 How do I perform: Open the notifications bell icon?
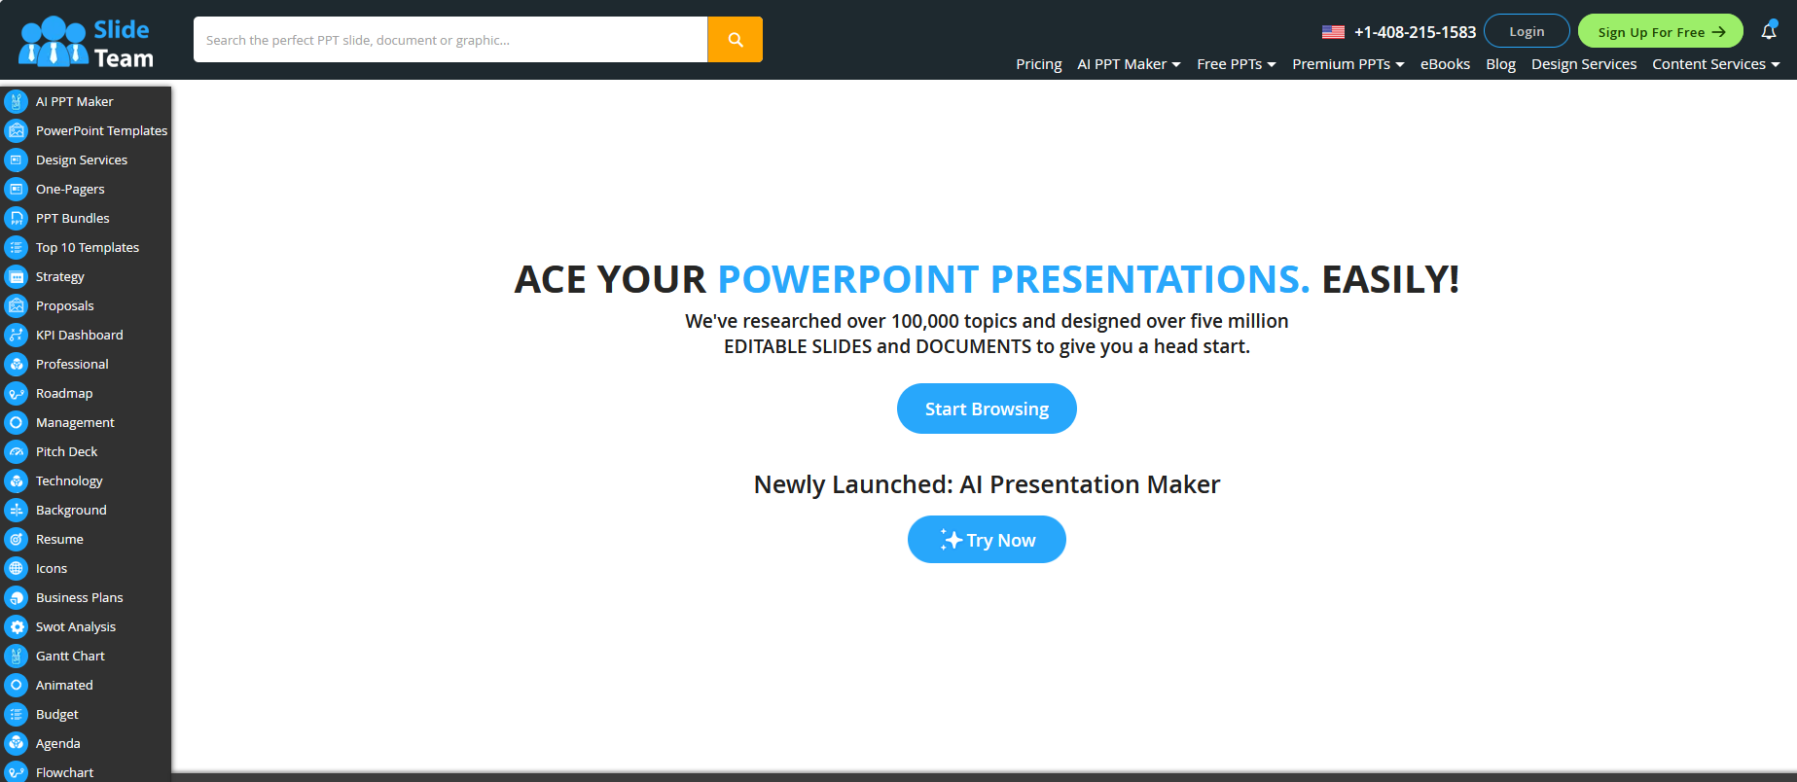point(1769,31)
